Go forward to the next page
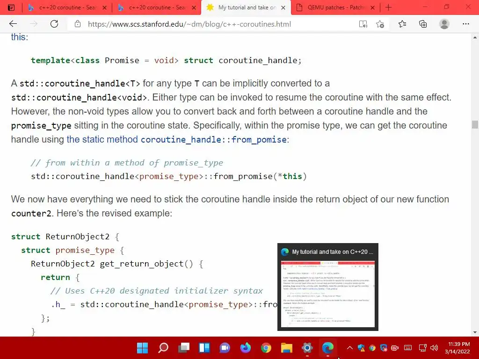The width and height of the screenshot is (479, 359). coord(34,24)
